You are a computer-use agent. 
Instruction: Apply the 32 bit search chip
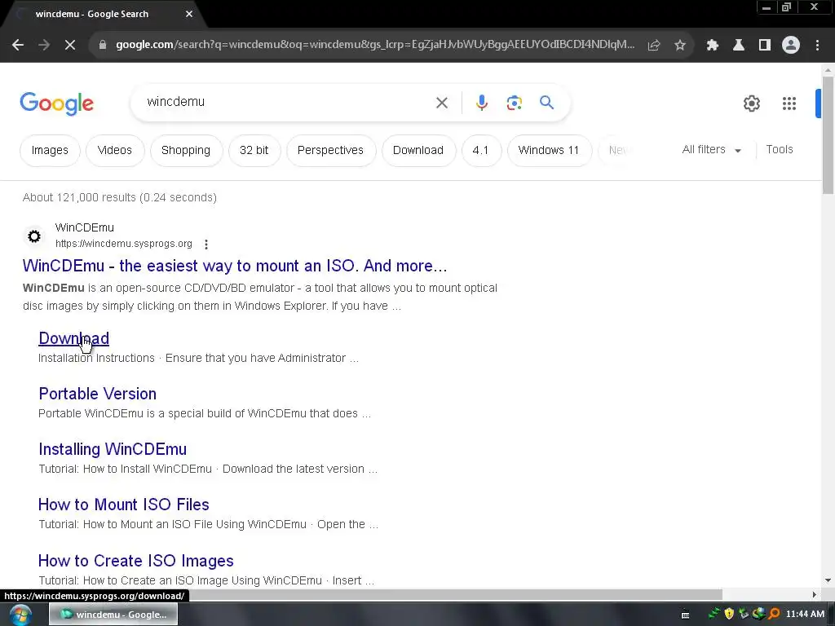point(254,151)
